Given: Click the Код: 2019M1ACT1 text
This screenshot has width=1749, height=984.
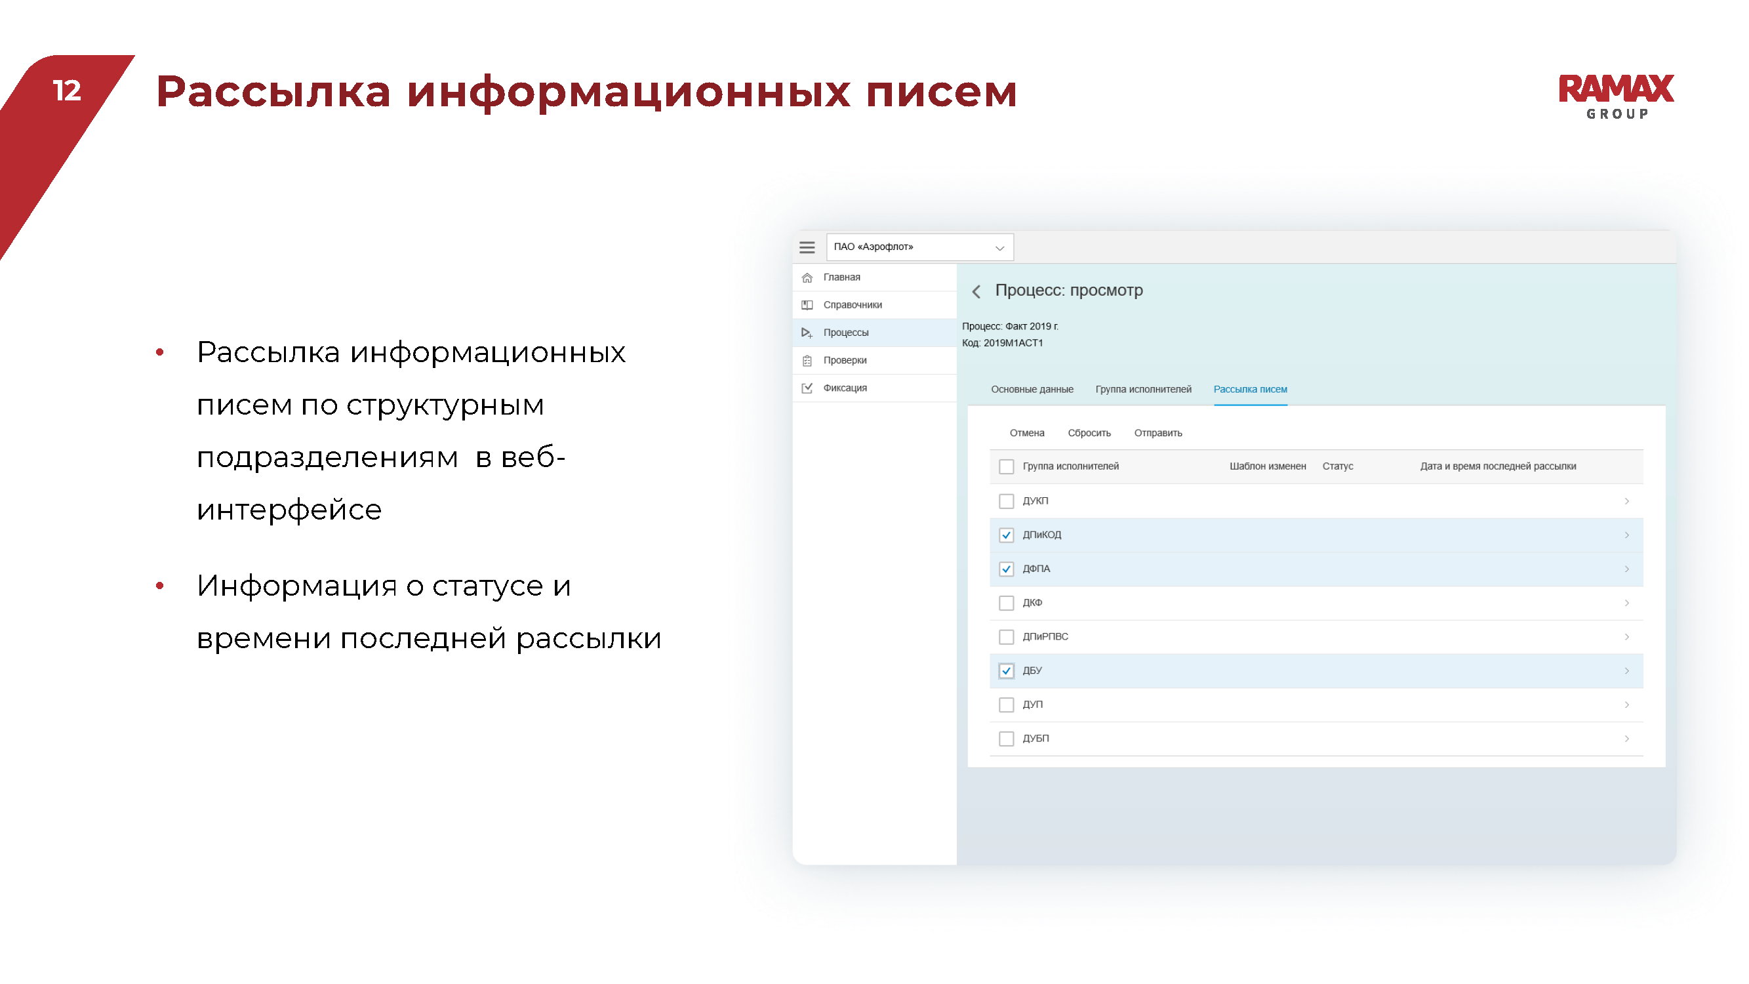Looking at the screenshot, I should coord(1002,343).
